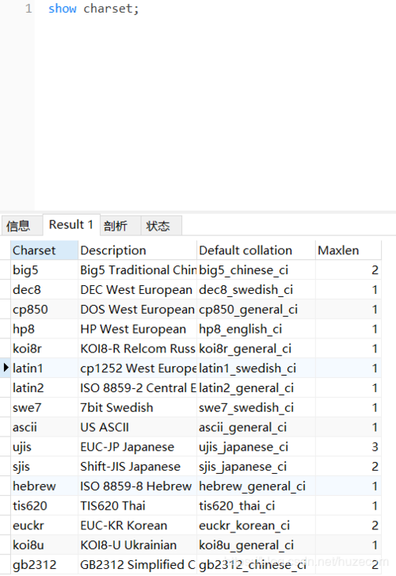This screenshot has height=576, width=396.
Task: Click the current-row arrow beside latin1
Action: coord(6,368)
